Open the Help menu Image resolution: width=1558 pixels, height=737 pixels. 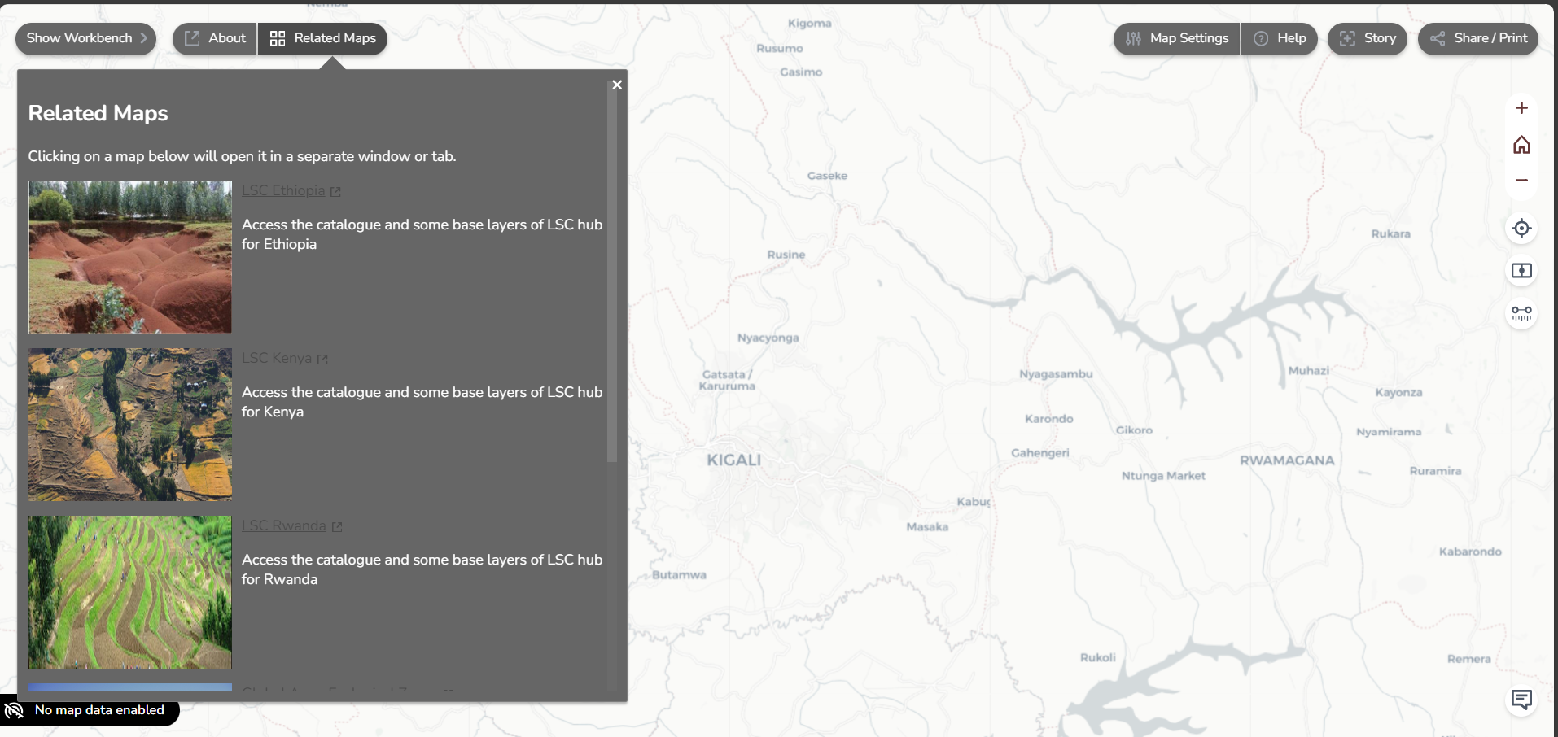[x=1280, y=38]
